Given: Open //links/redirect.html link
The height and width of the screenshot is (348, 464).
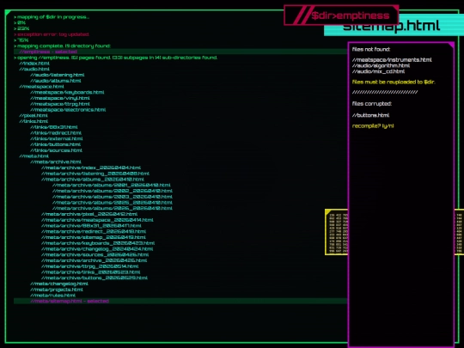Looking at the screenshot, I should point(56,133).
